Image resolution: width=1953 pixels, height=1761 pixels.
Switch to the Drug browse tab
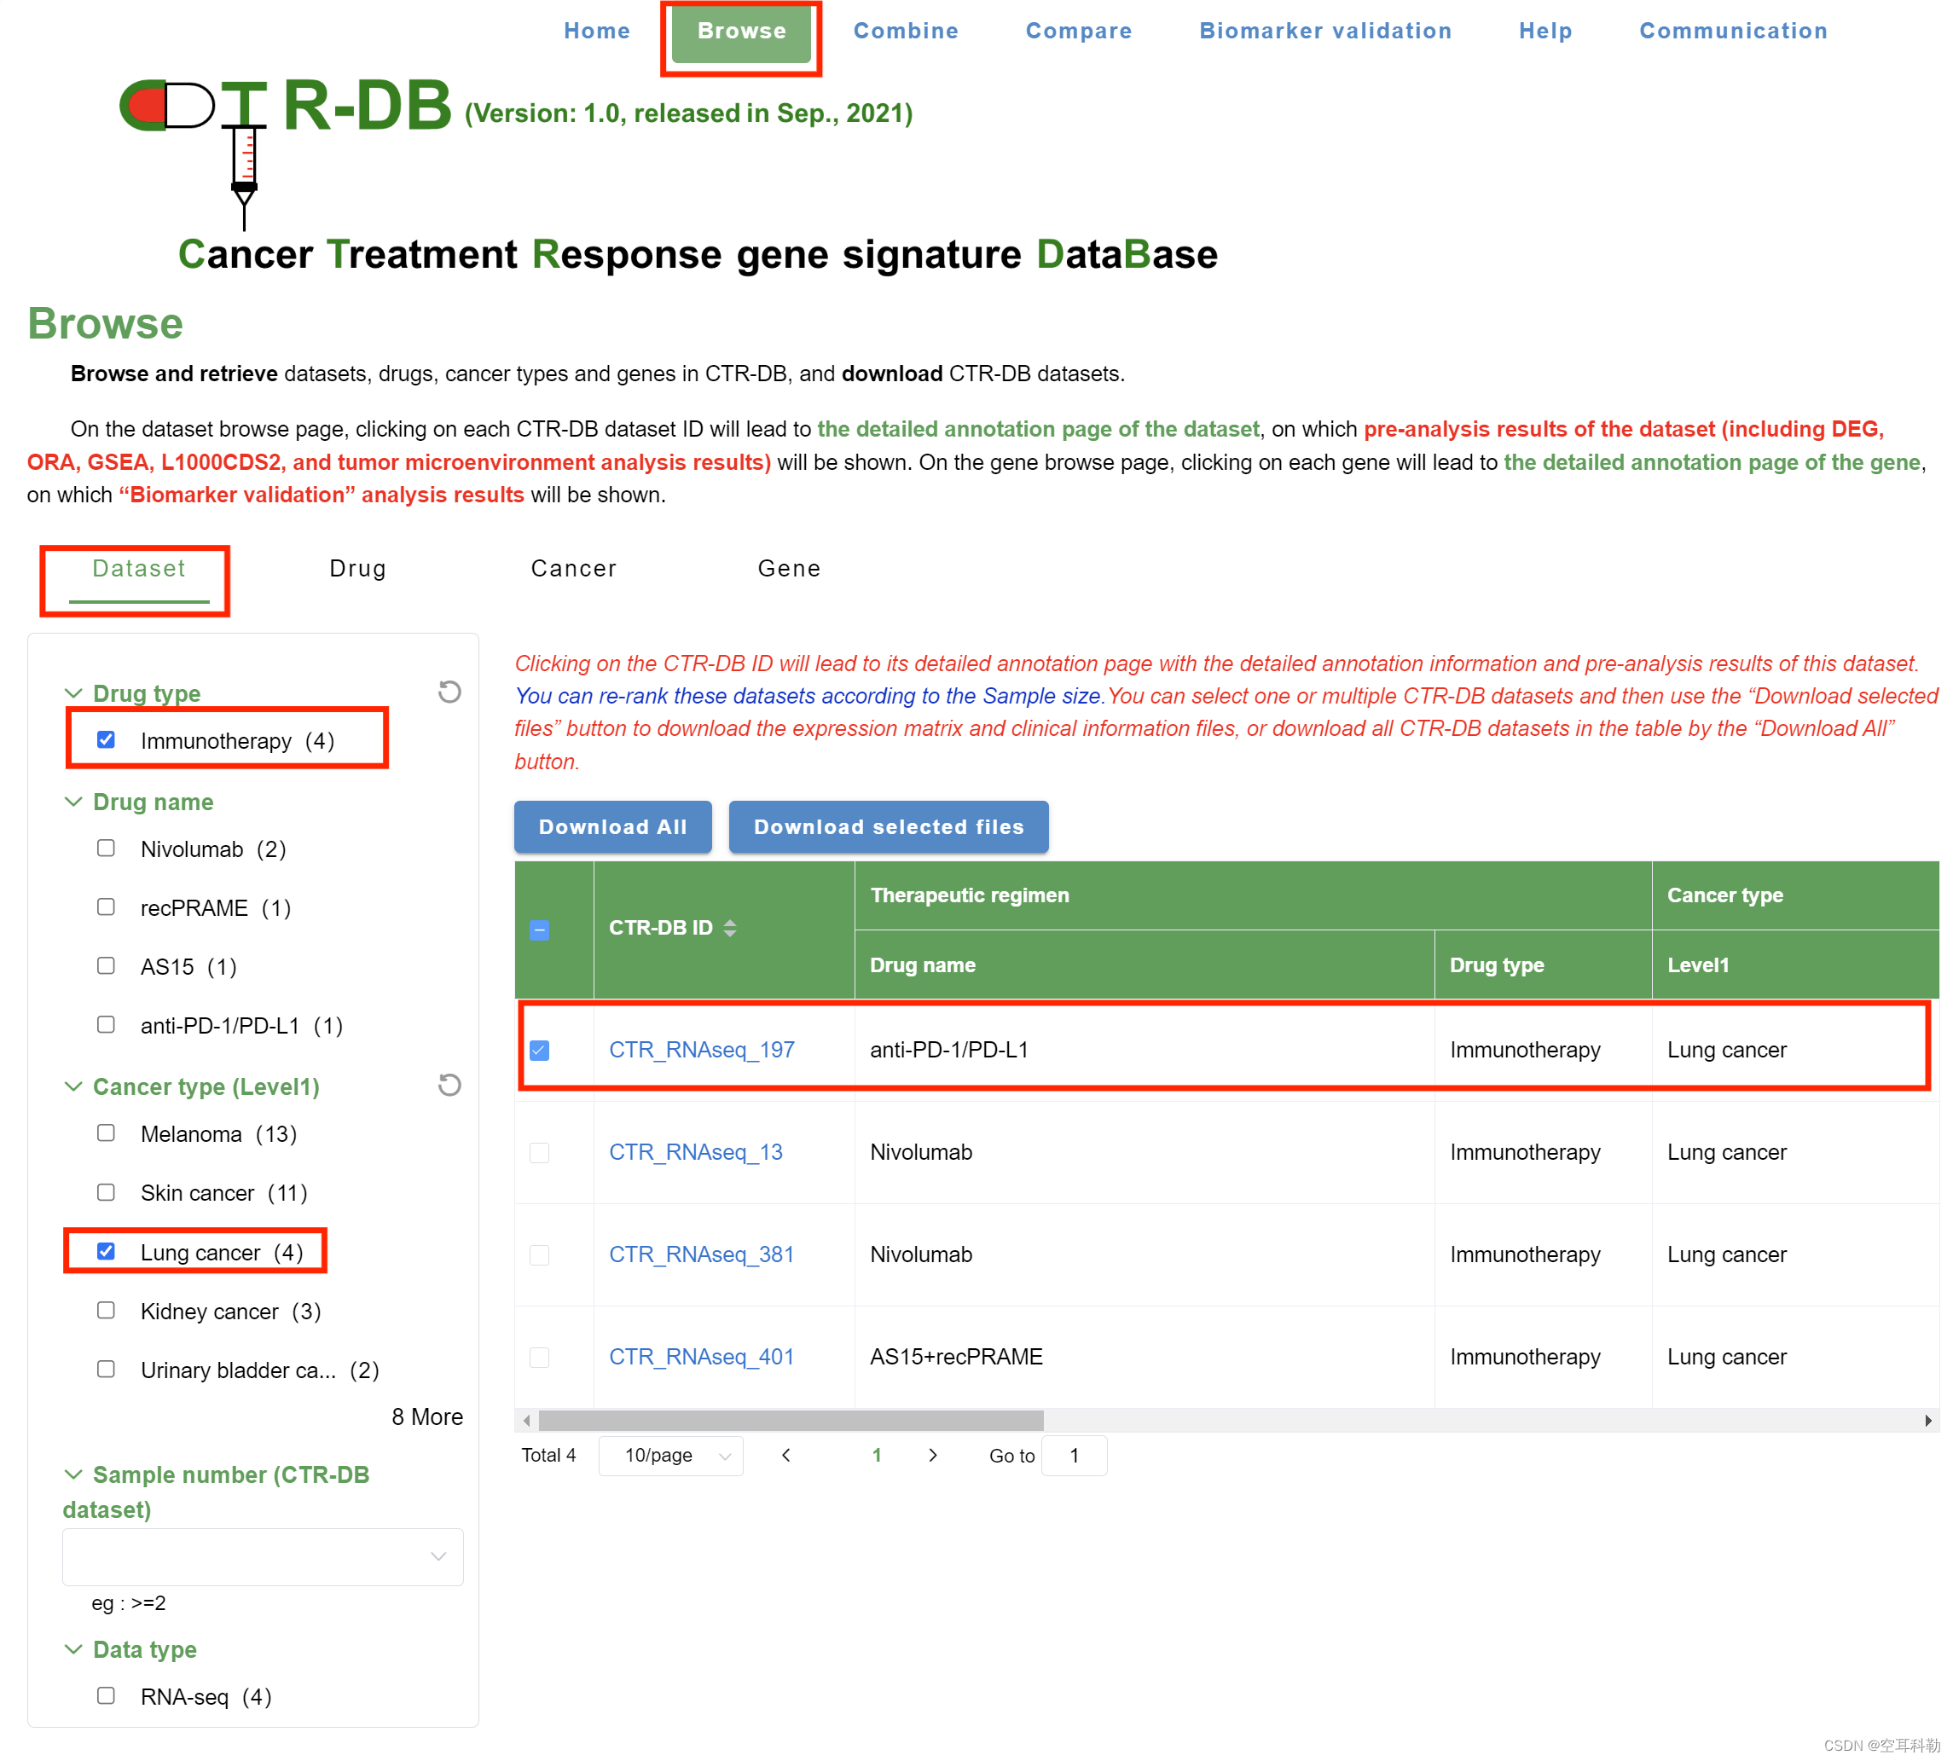tap(357, 569)
